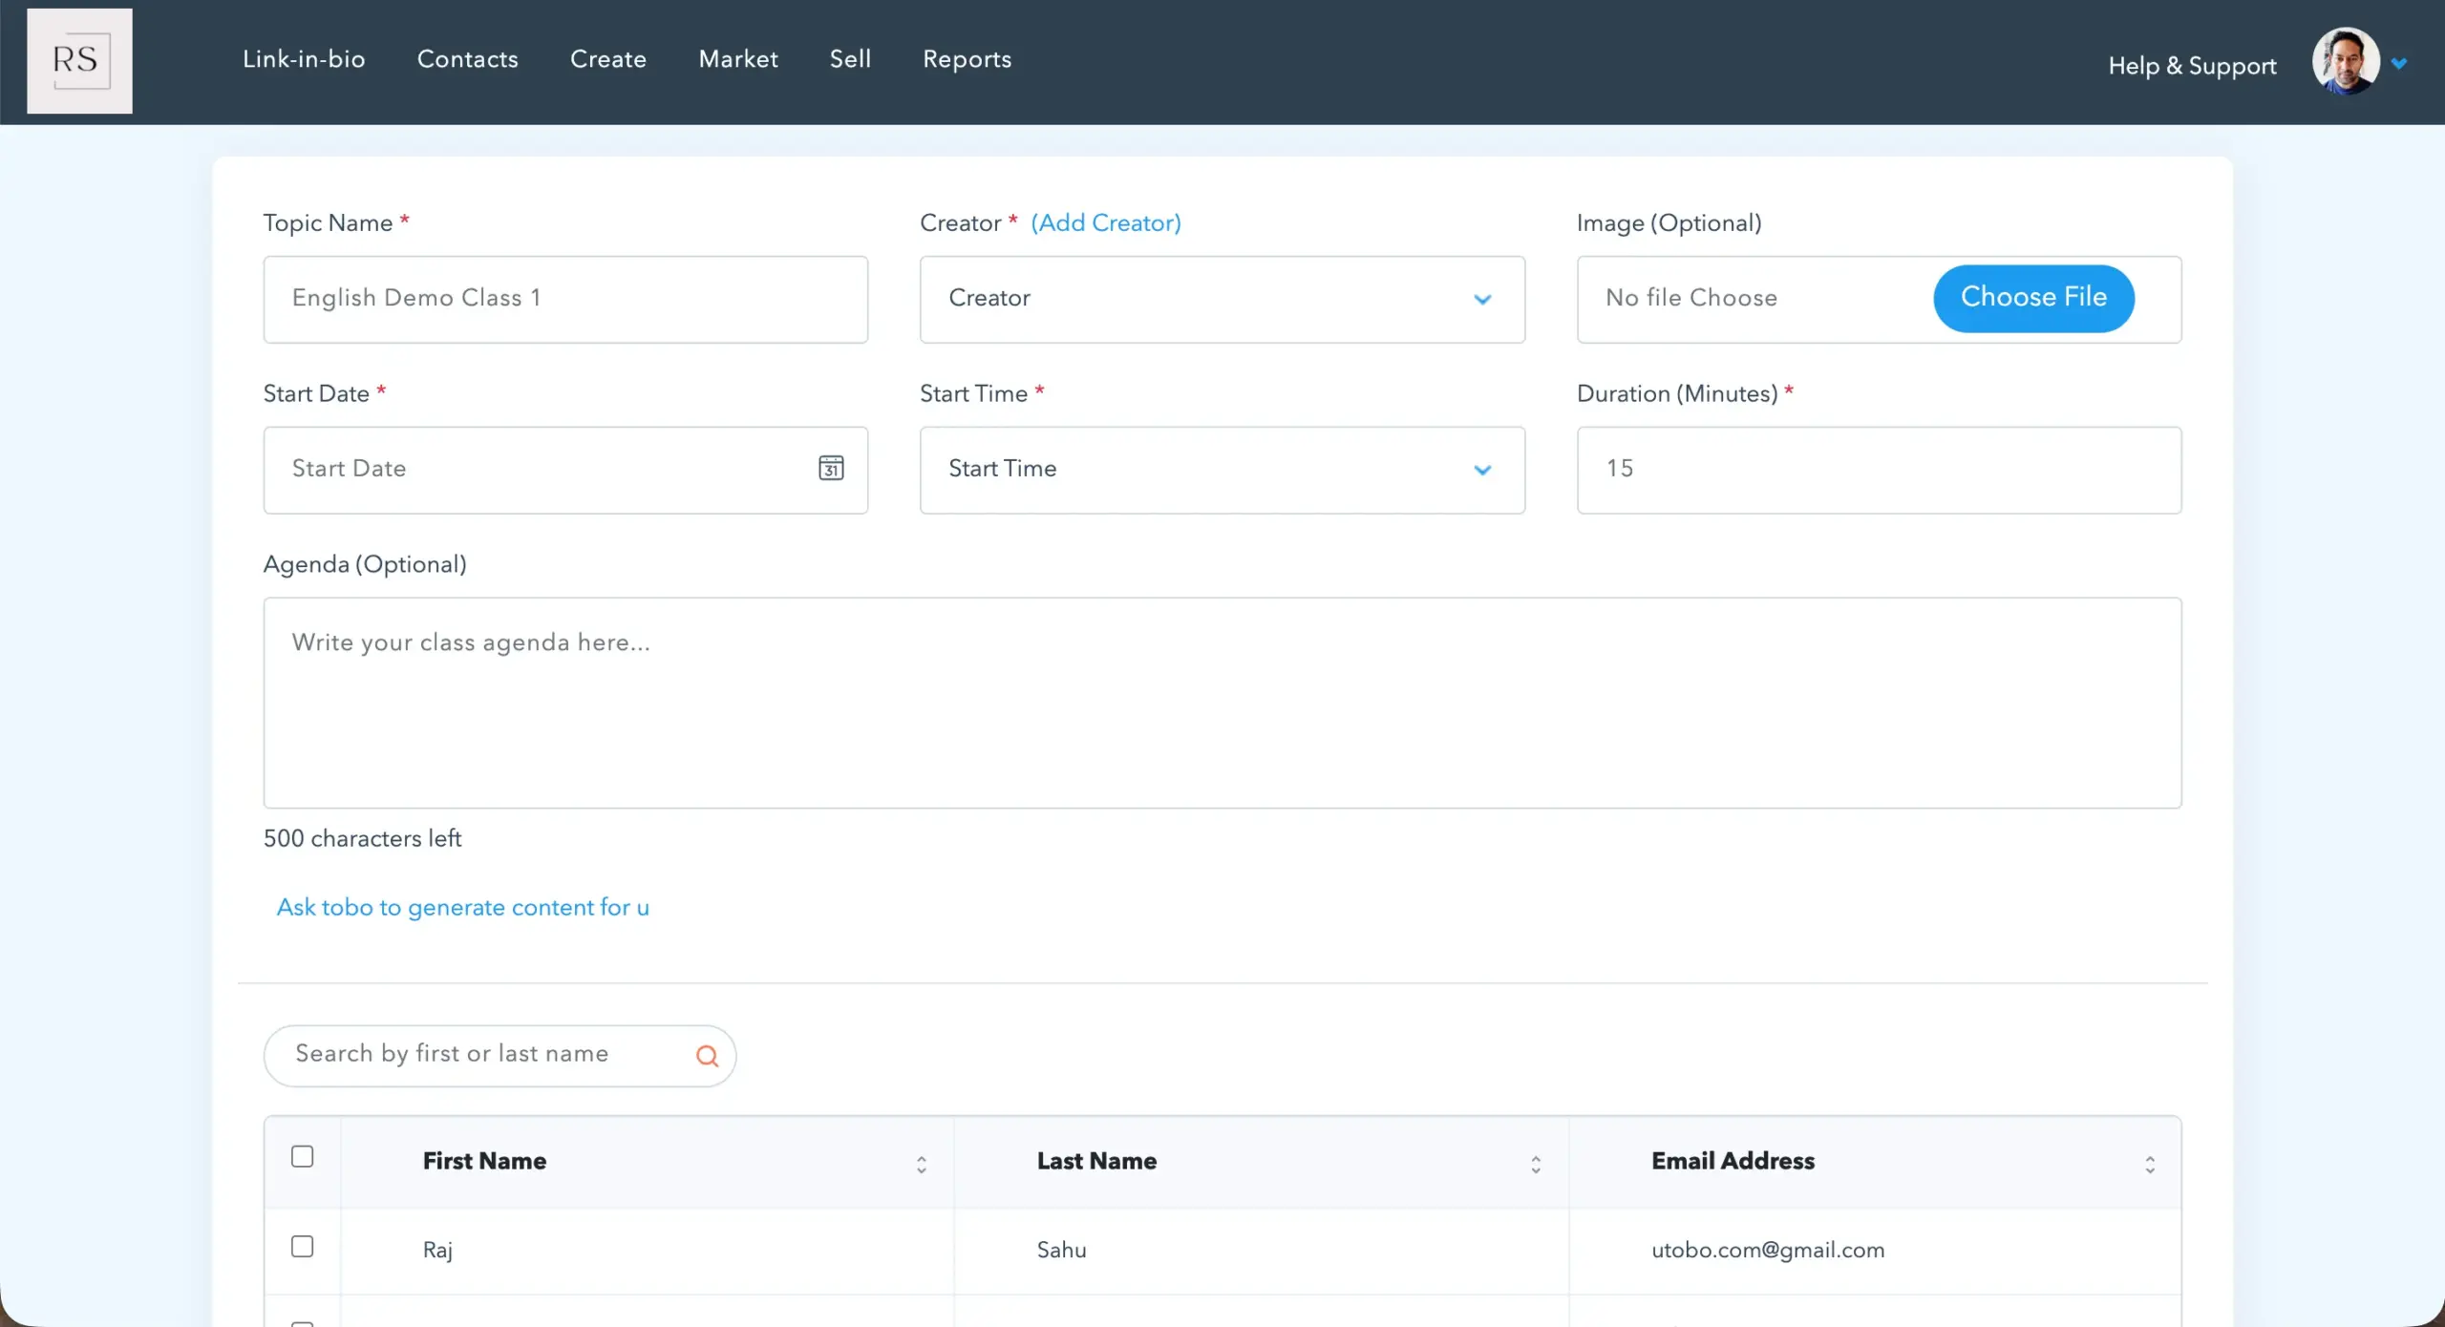Image resolution: width=2445 pixels, height=1327 pixels.
Task: Open Help & Support
Action: pyautogui.click(x=2192, y=66)
